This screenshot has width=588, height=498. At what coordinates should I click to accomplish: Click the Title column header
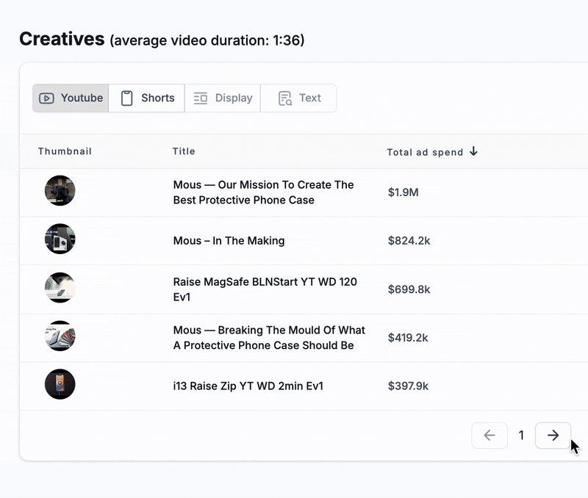[184, 151]
